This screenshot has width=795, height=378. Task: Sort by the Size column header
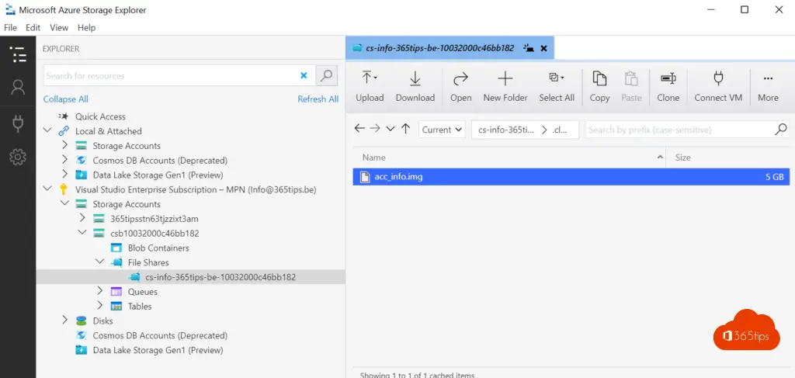tap(727, 158)
